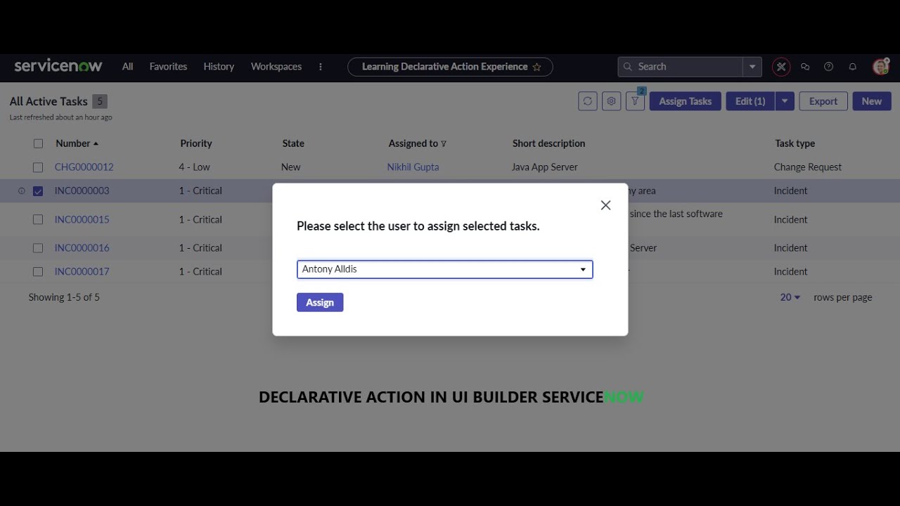
Task: Open the History menu
Action: pos(219,67)
